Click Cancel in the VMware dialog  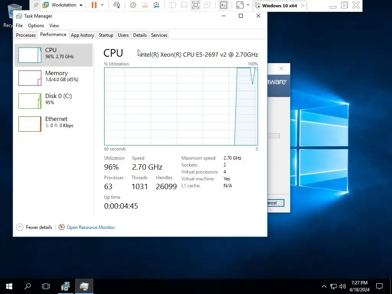click(276, 203)
